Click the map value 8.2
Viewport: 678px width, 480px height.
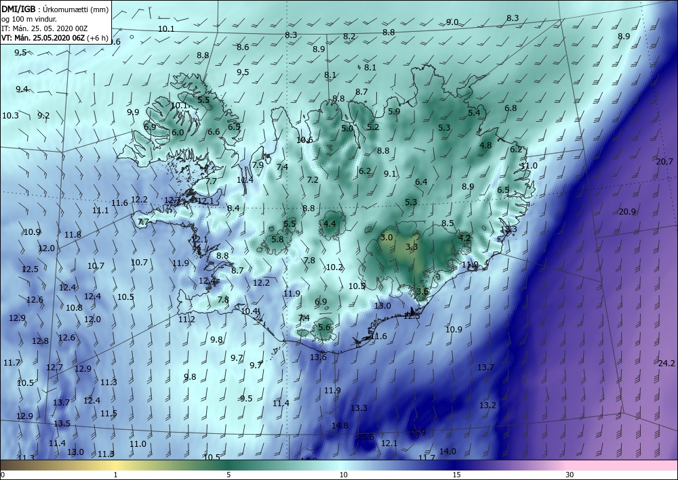(349, 37)
